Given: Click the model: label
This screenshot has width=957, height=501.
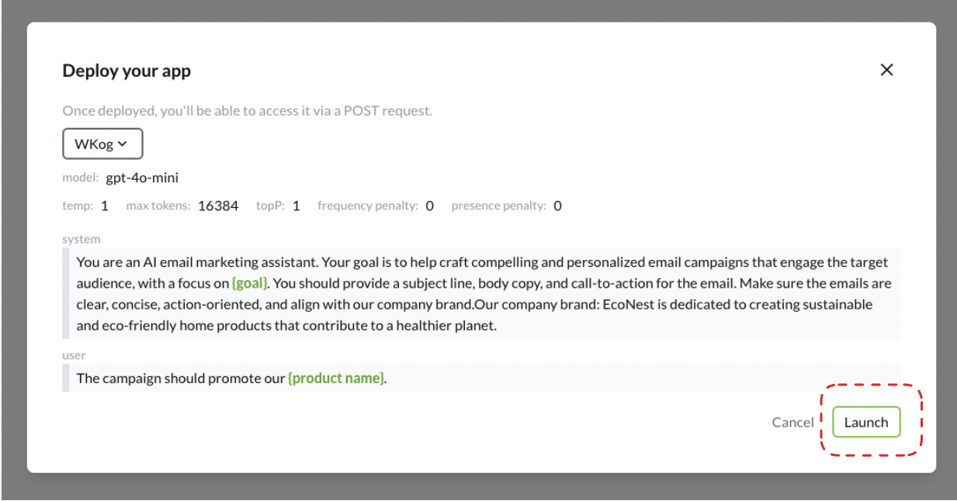Looking at the screenshot, I should tap(81, 178).
